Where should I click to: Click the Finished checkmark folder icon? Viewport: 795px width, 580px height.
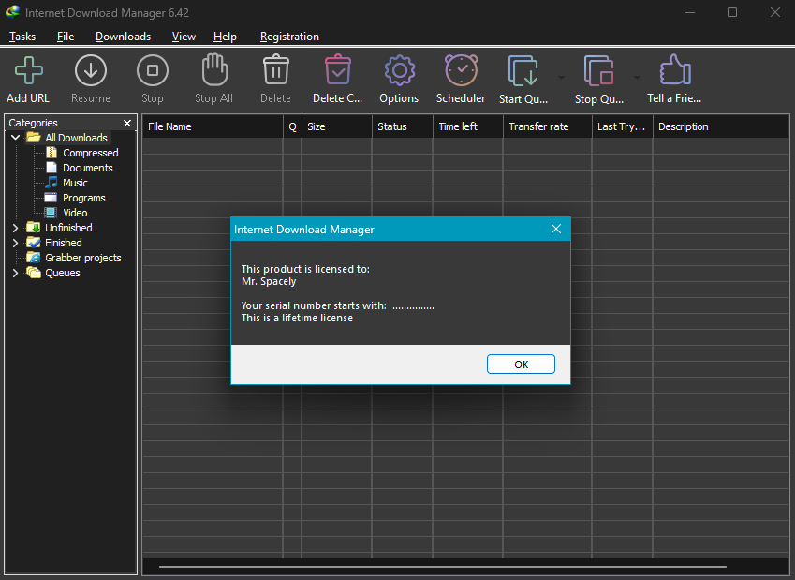34,243
